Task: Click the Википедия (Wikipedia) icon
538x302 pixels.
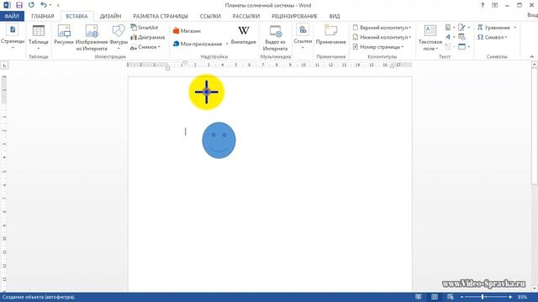Action: [x=244, y=35]
